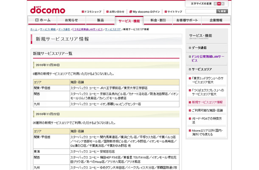The height and width of the screenshot is (170, 259).
Task: Click the sidebar サービス・機能 header
Action: [200, 36]
